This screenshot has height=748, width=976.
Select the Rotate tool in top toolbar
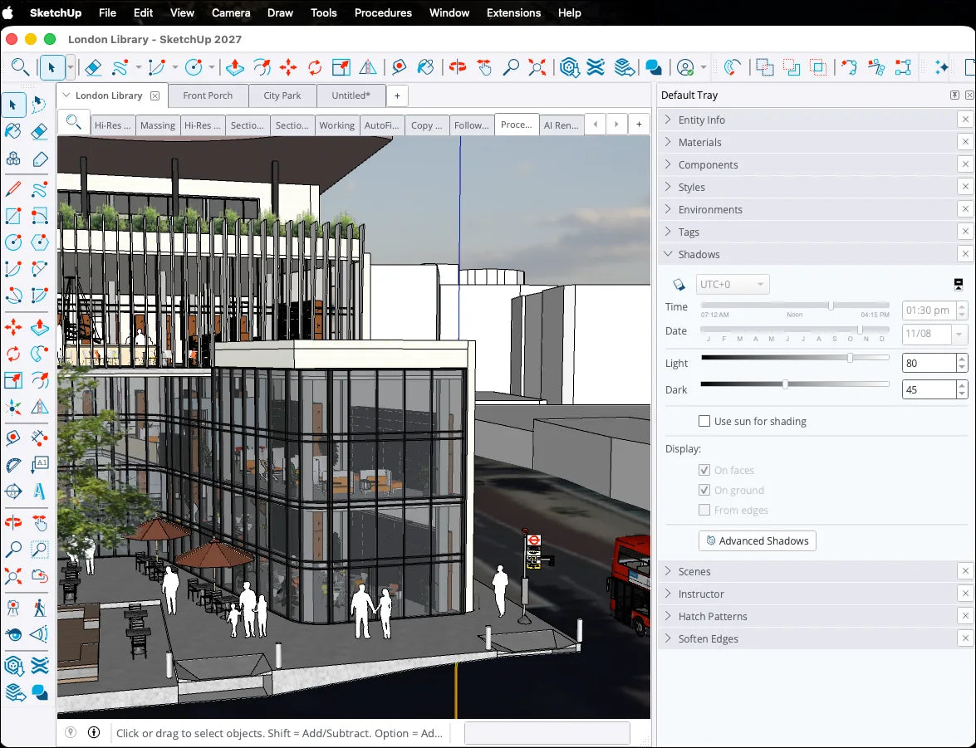(314, 67)
